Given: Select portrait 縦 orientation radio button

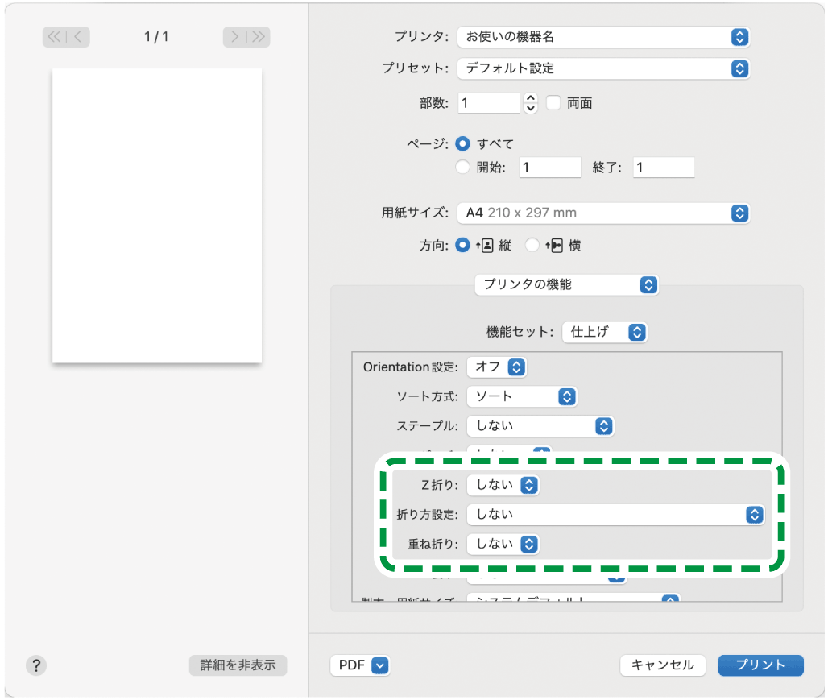Looking at the screenshot, I should (x=462, y=246).
